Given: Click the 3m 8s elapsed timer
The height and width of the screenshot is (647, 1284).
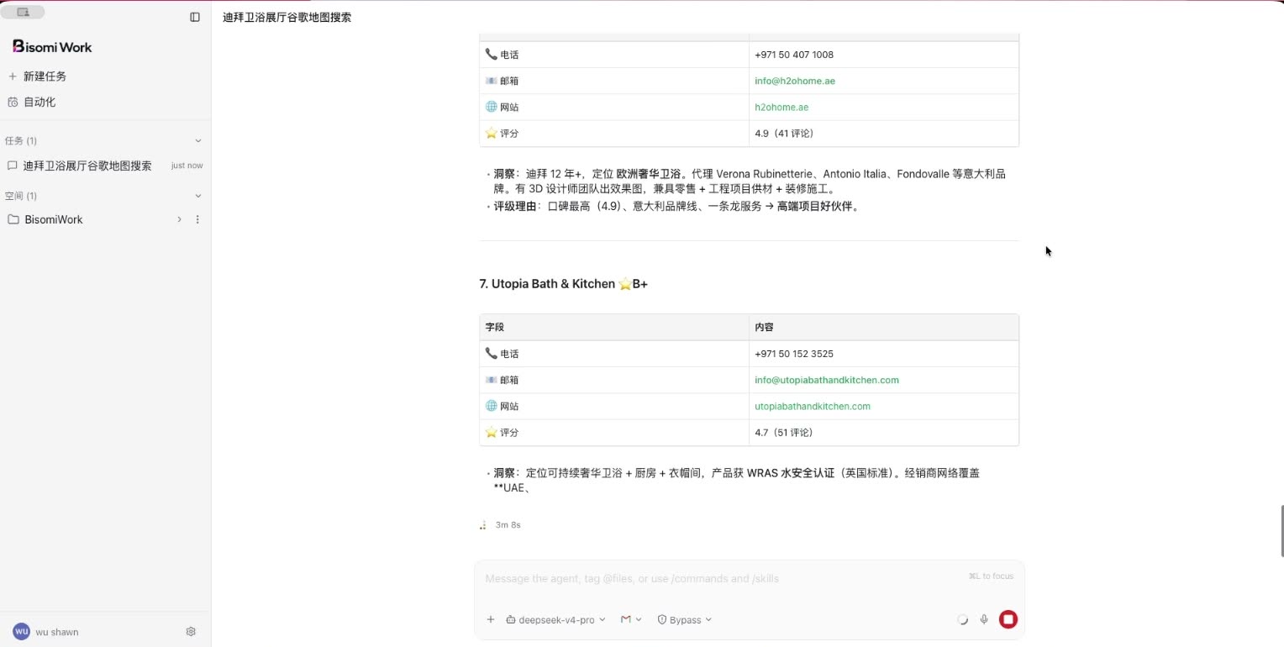Looking at the screenshot, I should pos(508,525).
